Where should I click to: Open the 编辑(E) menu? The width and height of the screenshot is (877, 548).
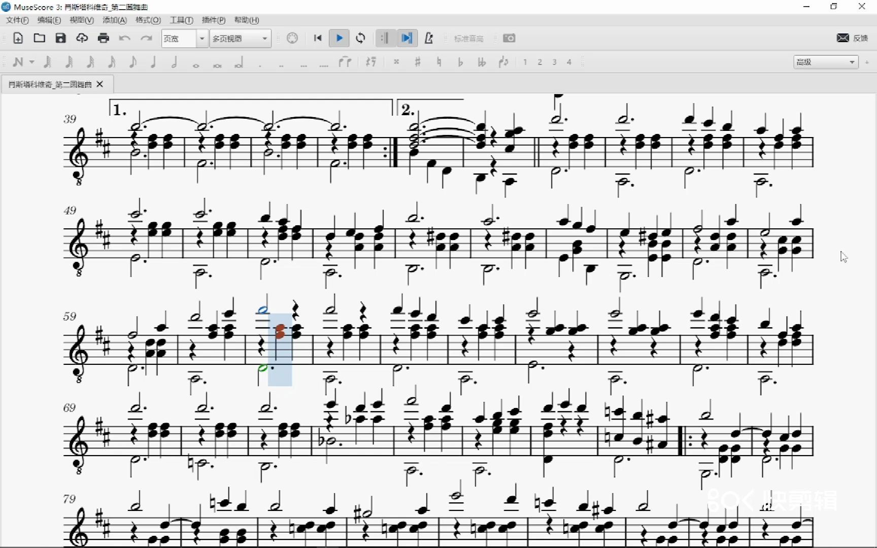(x=49, y=20)
